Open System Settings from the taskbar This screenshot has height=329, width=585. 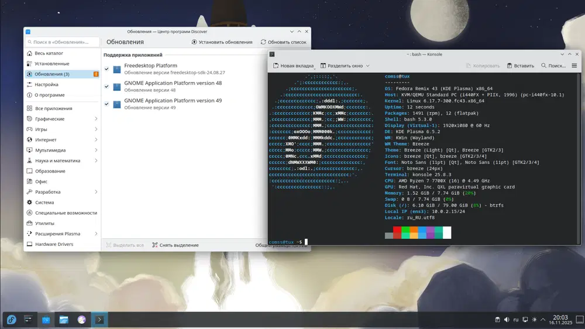(28, 320)
